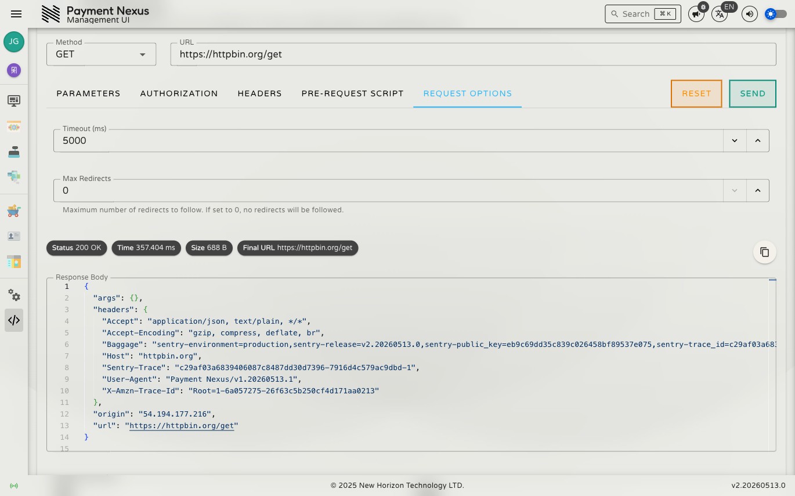Click line number 1 in response editor
This screenshot has height=496, width=795.
point(67,287)
